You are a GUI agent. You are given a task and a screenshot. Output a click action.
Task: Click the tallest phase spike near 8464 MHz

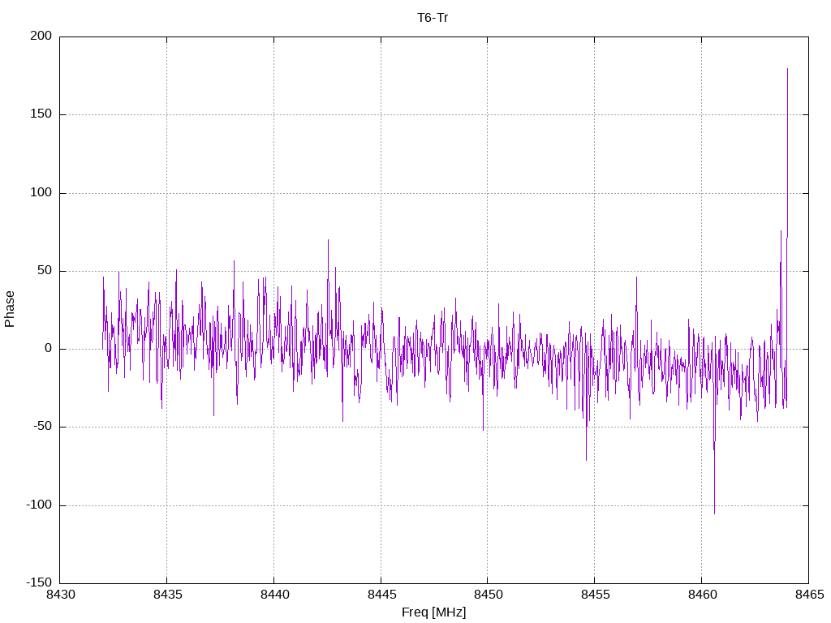point(787,69)
